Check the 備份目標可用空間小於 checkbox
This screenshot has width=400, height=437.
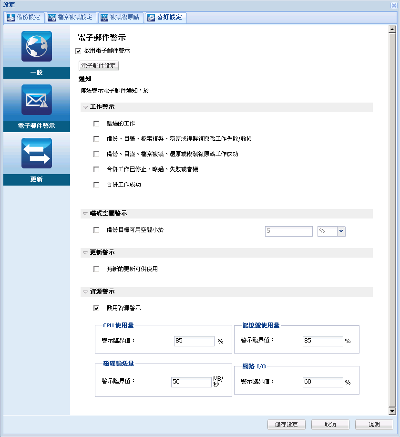pyautogui.click(x=96, y=230)
